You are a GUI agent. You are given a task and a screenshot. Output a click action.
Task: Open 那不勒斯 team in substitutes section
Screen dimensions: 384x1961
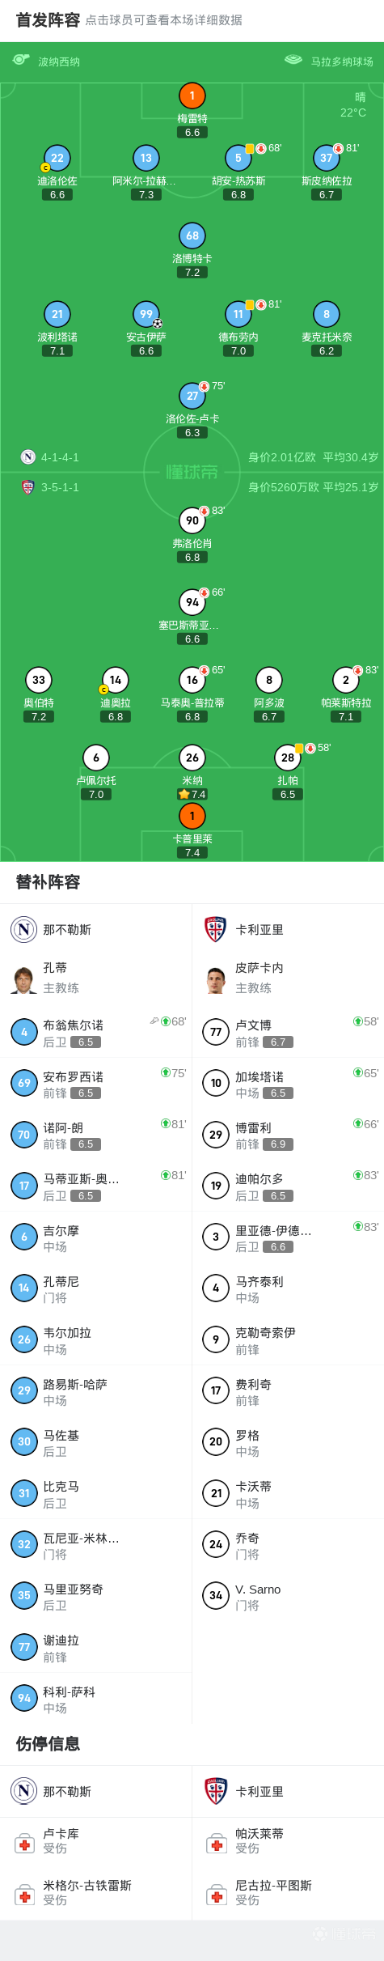tap(96, 930)
